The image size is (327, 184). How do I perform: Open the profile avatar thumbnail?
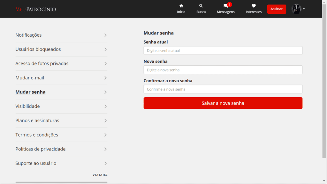click(296, 9)
